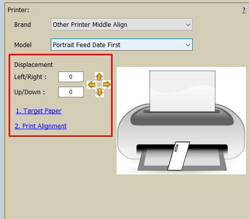Shift print left using the left arrow icon
Image resolution: width=249 pixels, height=219 pixels.
[x=91, y=85]
